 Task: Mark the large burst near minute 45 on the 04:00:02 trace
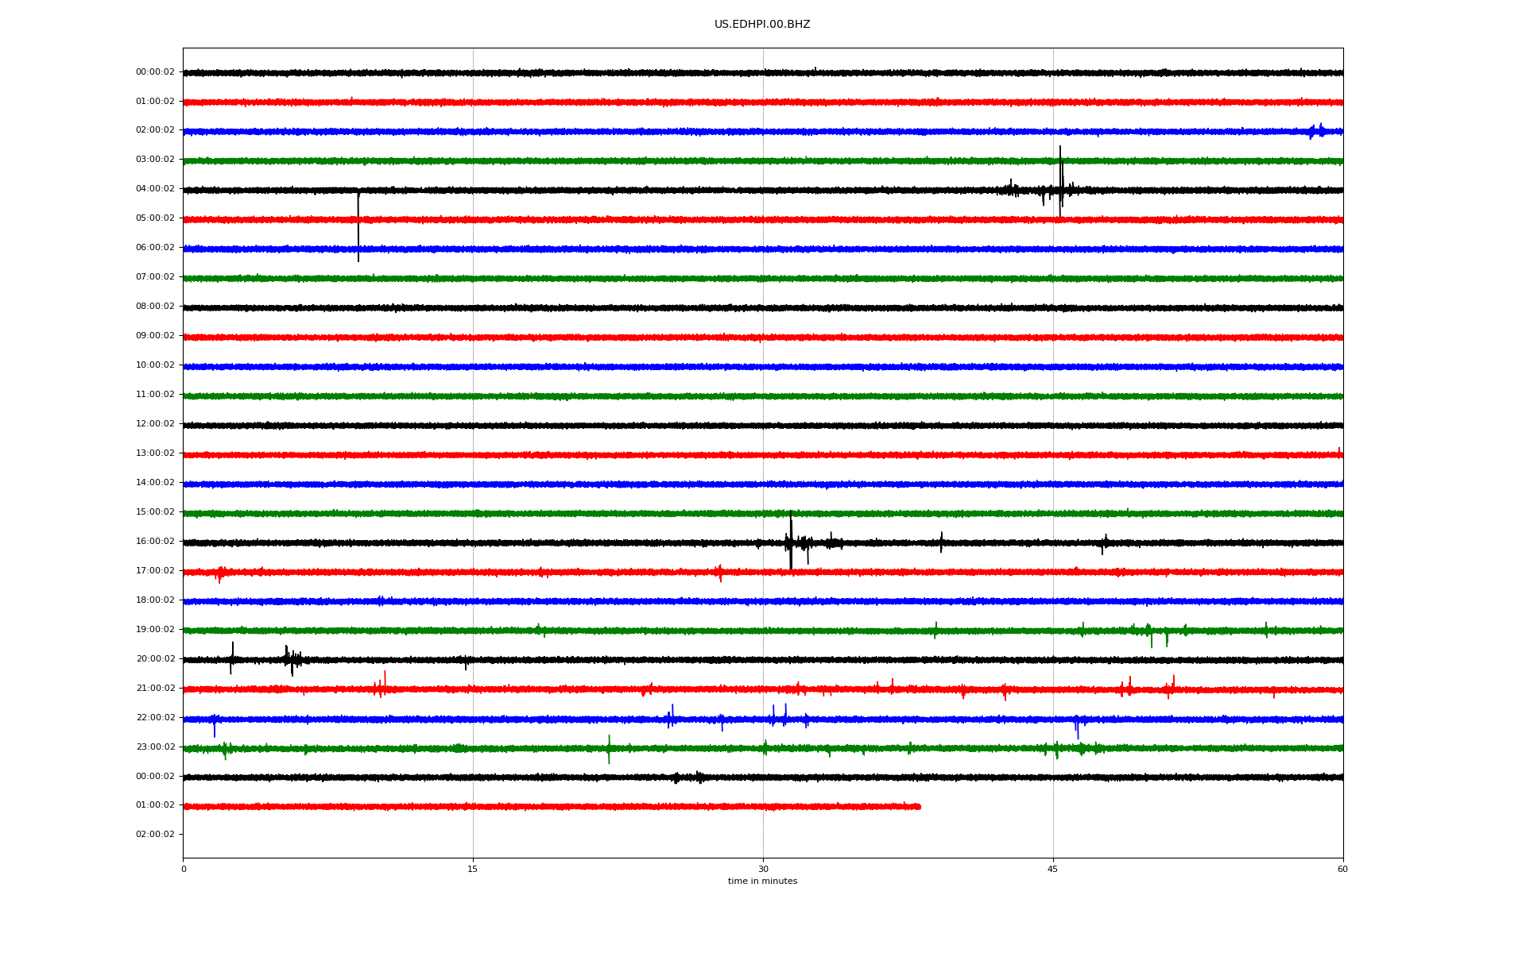click(x=1060, y=182)
